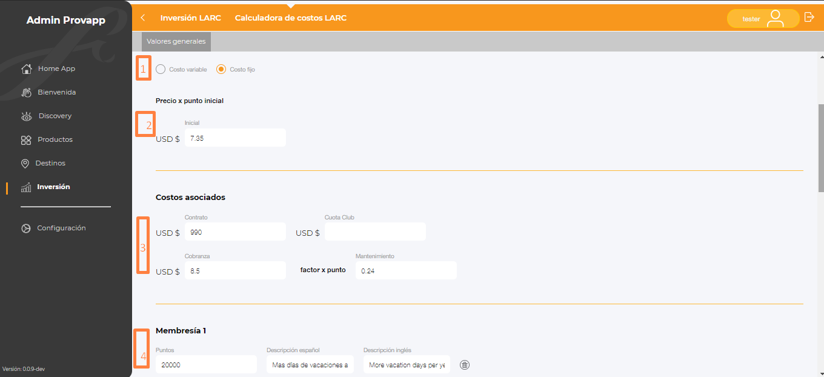
Task: Click the Destinos location pin icon
Action: (x=25, y=164)
